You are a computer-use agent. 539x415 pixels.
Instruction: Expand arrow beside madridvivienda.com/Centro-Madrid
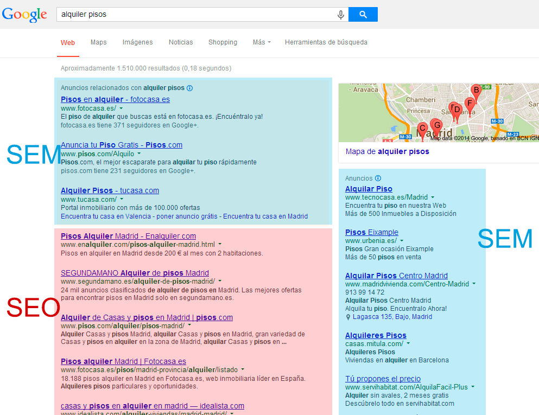pos(474,284)
